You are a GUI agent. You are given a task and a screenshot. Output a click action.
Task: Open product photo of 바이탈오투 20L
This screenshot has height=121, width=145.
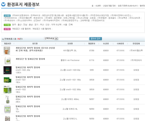pos(7,51)
